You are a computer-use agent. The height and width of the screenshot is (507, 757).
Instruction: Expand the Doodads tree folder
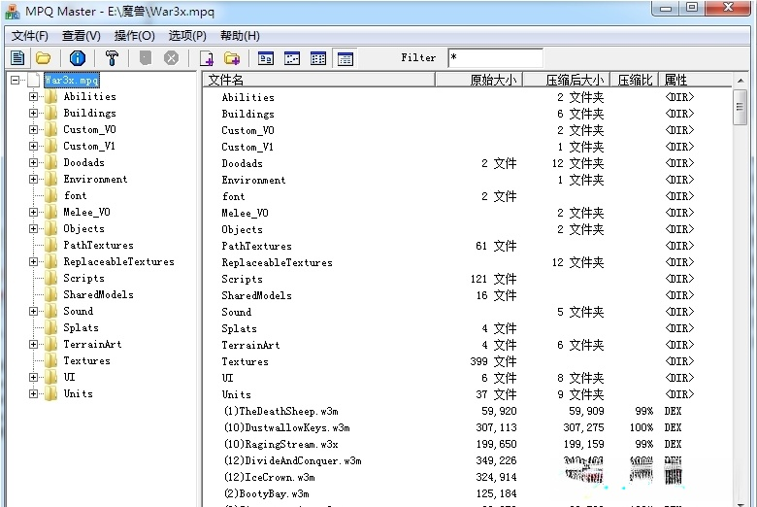click(x=33, y=163)
